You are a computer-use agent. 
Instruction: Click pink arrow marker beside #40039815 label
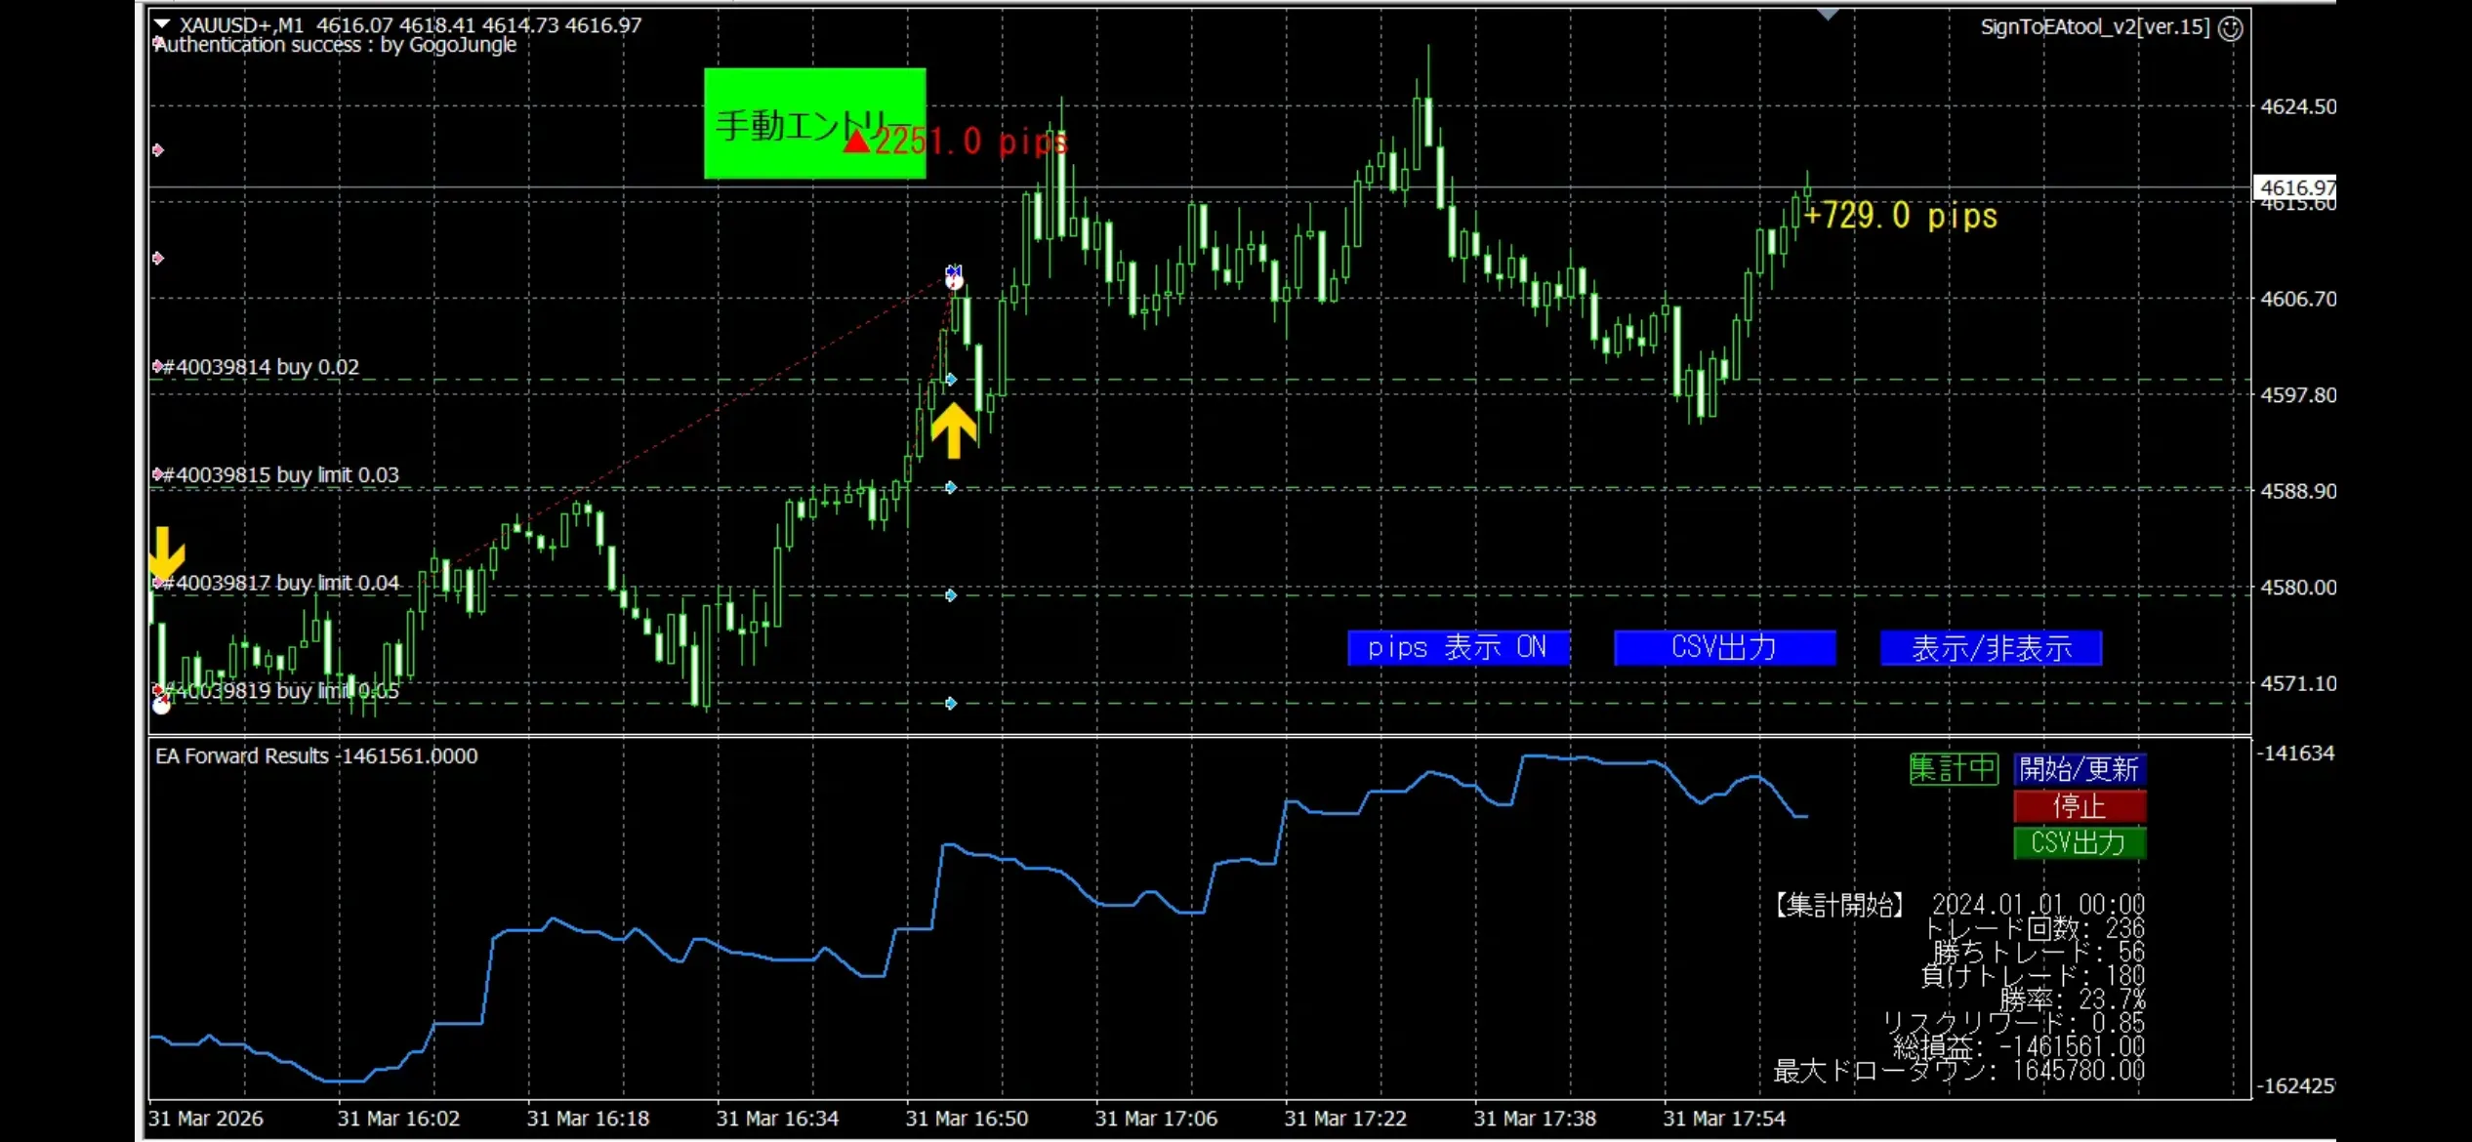pyautogui.click(x=157, y=475)
